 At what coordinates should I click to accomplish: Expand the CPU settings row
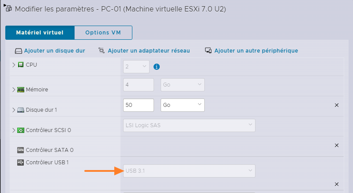14,65
